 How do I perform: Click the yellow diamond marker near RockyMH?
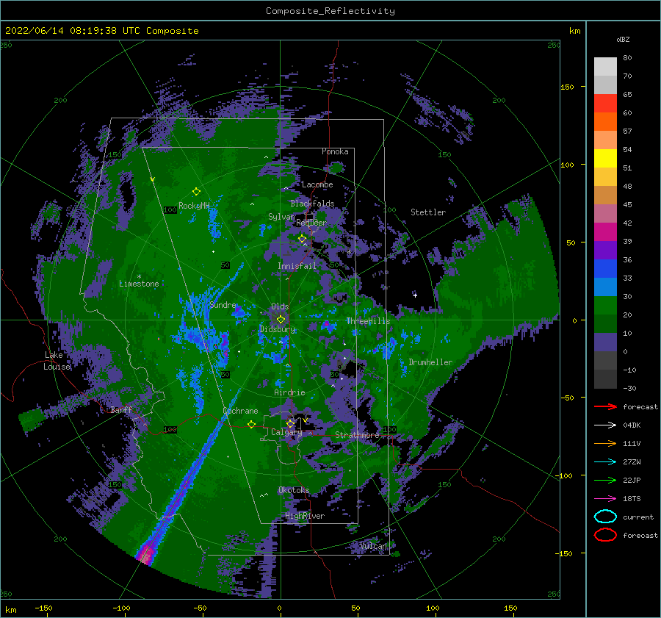click(x=196, y=192)
